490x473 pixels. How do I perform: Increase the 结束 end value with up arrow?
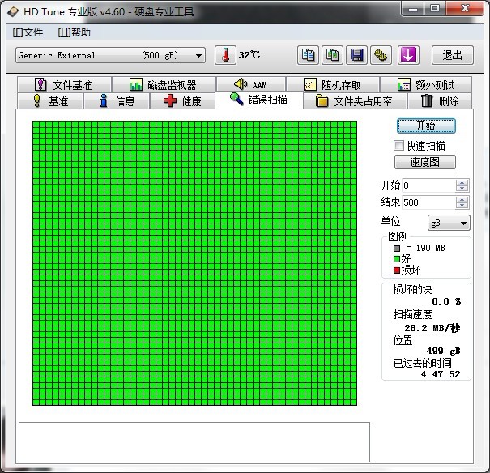[462, 199]
